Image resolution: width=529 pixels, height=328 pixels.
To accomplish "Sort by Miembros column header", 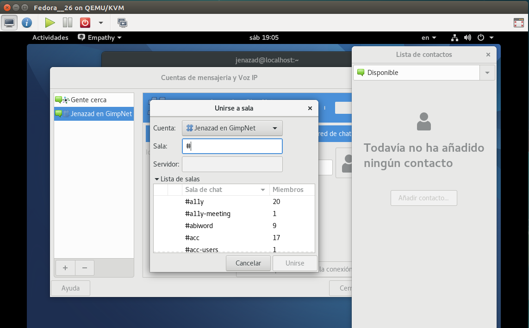I will pyautogui.click(x=292, y=190).
